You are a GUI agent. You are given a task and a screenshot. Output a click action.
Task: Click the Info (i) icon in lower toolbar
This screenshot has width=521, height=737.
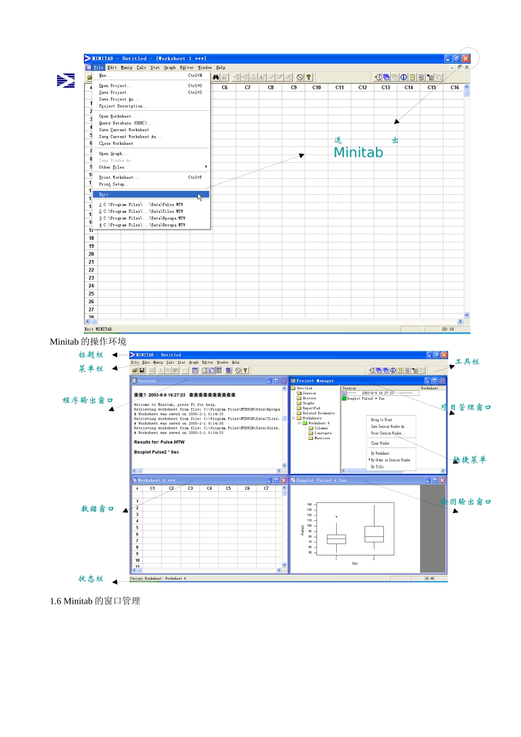click(x=393, y=371)
